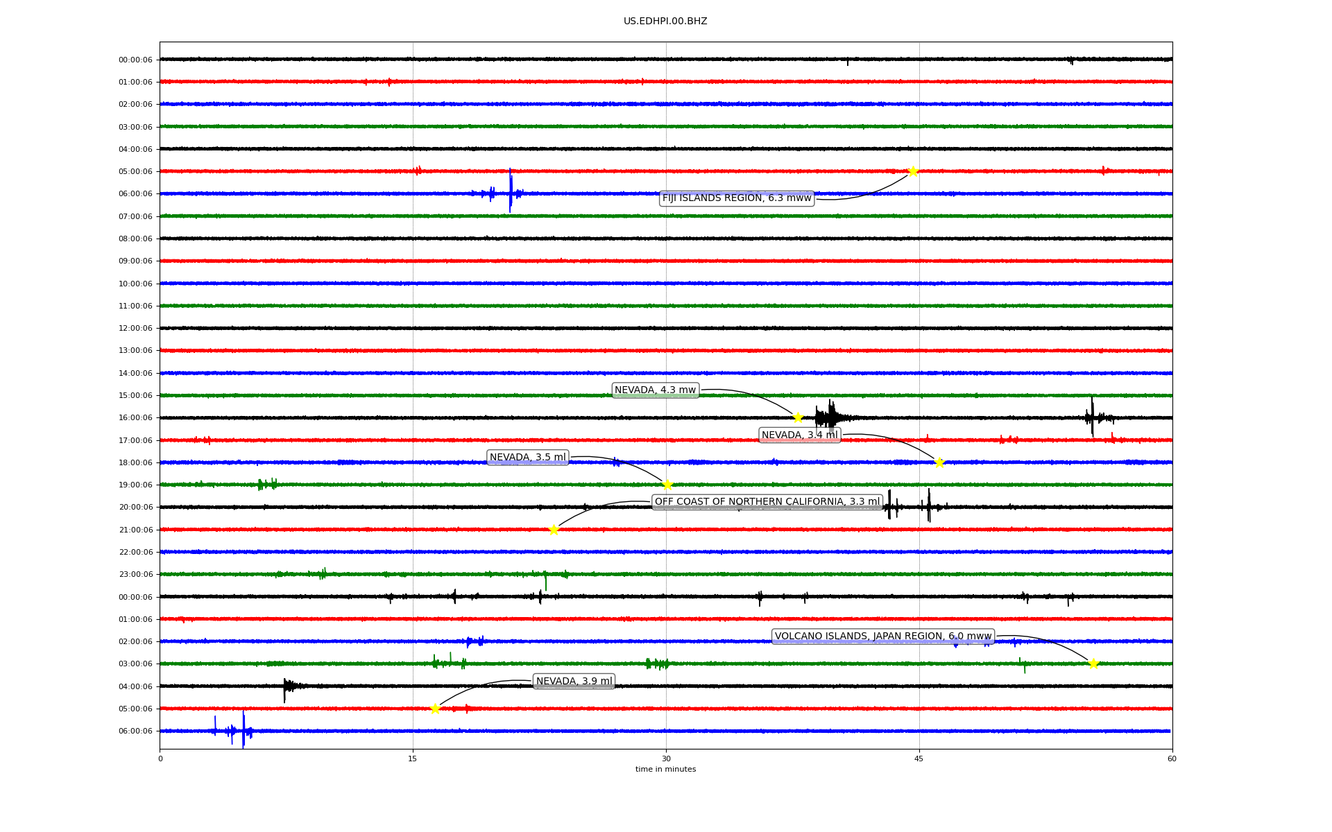Image resolution: width=1332 pixels, height=832 pixels.
Task: Click the 16:00:06 row time label
Action: coord(135,418)
